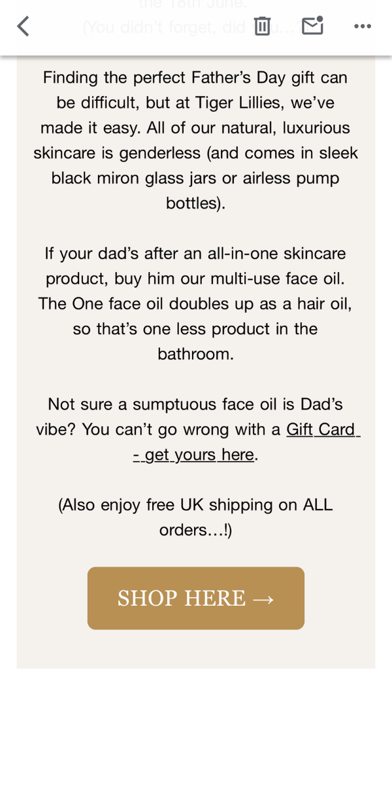Click the word "bottles)." in first paragraph

coord(195,203)
